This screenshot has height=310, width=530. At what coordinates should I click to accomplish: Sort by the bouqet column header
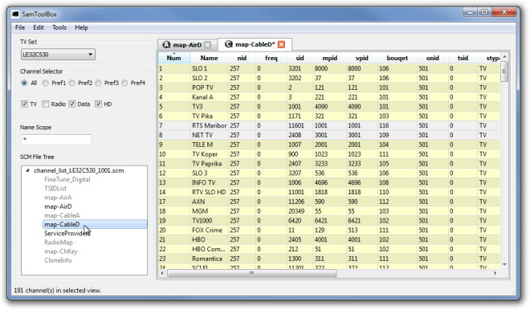397,58
